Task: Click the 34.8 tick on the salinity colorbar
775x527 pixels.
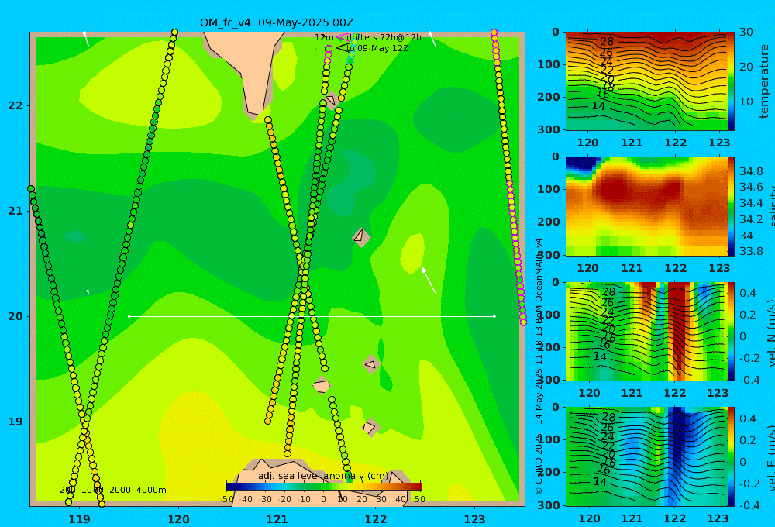Action: coord(751,171)
